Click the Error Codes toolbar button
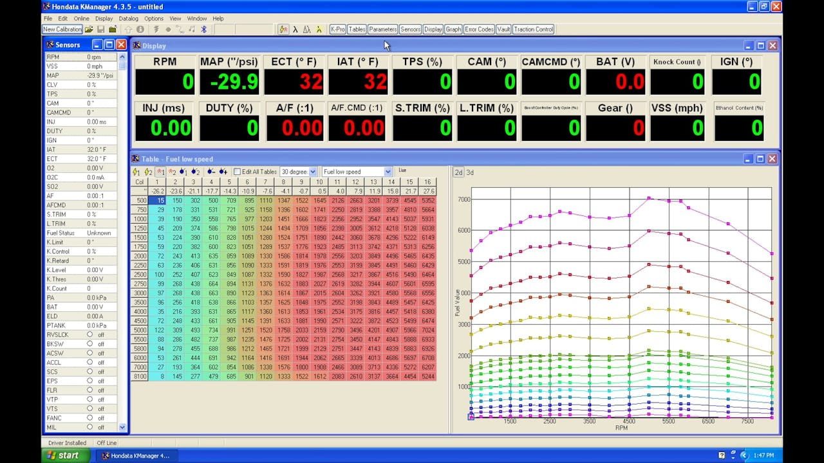This screenshot has width=824, height=463. point(478,29)
